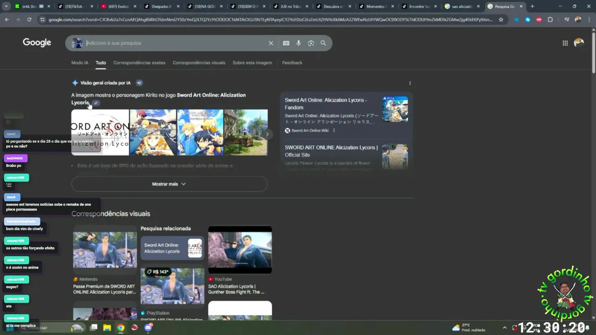Screen dimensions: 596x335
Task: Open the on-screen keyboard icon in search bar
Action: [x=286, y=43]
